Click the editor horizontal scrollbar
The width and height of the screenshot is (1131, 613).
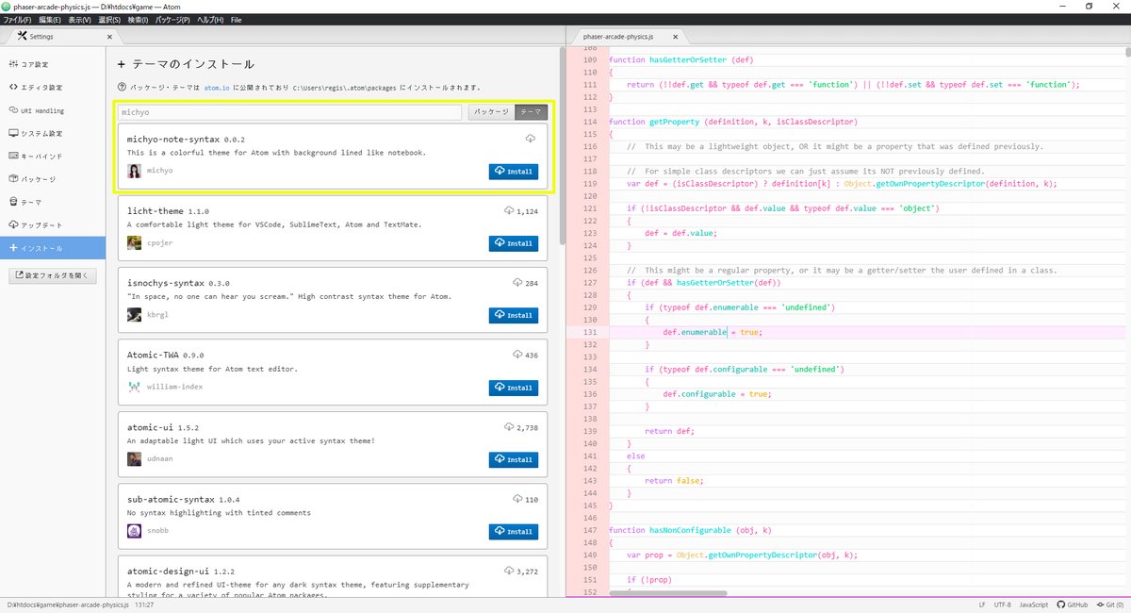[668, 593]
